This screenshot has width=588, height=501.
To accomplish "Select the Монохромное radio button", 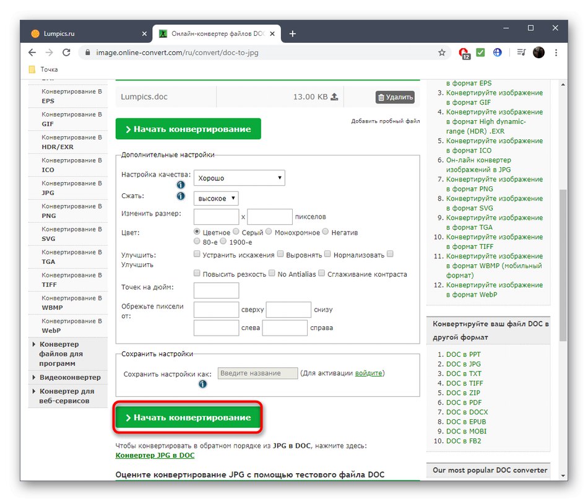I will pyautogui.click(x=269, y=232).
